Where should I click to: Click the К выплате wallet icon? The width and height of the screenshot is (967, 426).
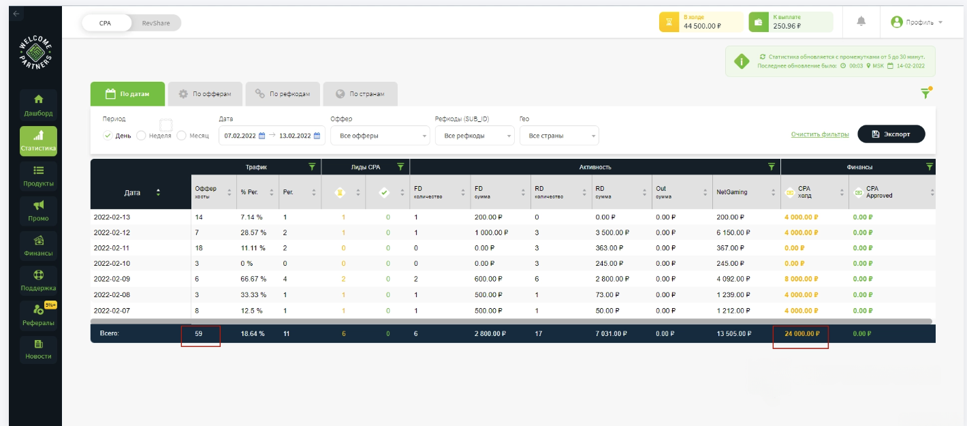(x=759, y=22)
